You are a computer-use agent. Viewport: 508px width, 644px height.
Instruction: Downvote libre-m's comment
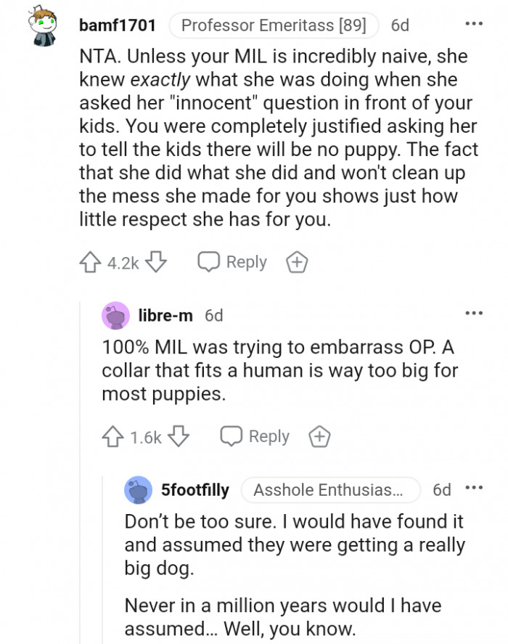point(179,437)
